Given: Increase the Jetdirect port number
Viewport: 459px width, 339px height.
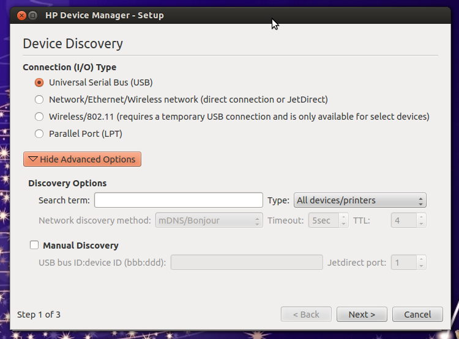Looking at the screenshot, I should point(421,259).
